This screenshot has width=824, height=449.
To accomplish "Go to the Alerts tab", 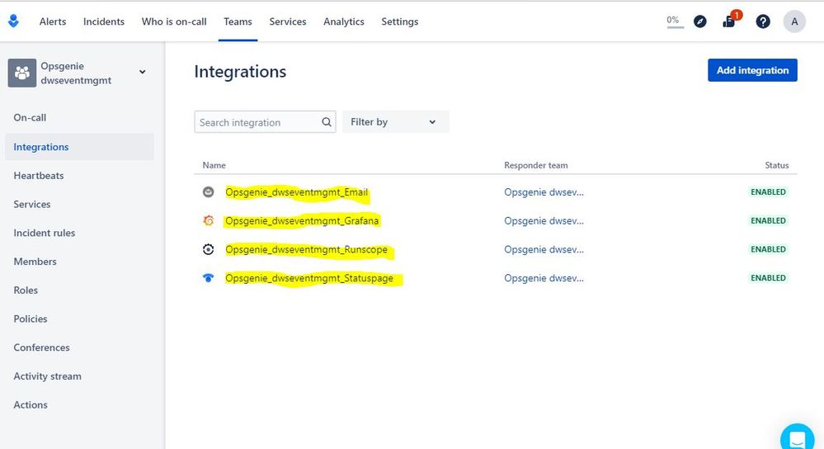I will click(x=53, y=21).
